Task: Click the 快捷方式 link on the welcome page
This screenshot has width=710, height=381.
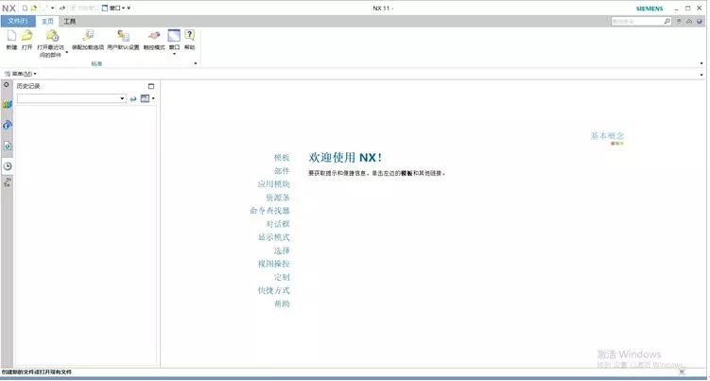Action: 273,290
